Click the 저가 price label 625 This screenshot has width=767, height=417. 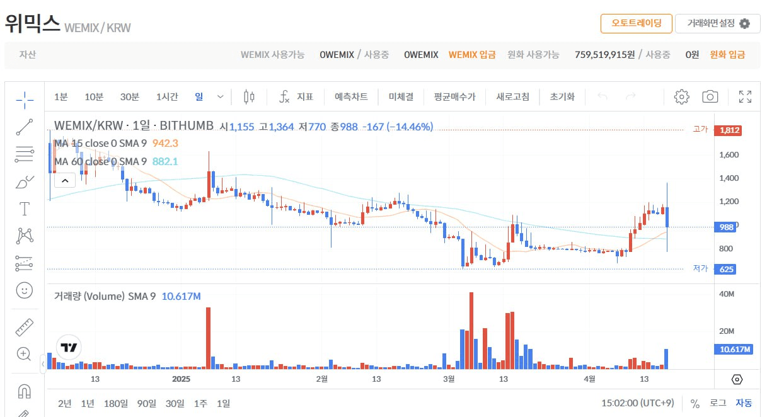pyautogui.click(x=727, y=269)
